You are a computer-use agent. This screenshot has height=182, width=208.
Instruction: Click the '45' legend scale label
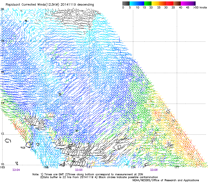(x=187, y=8)
